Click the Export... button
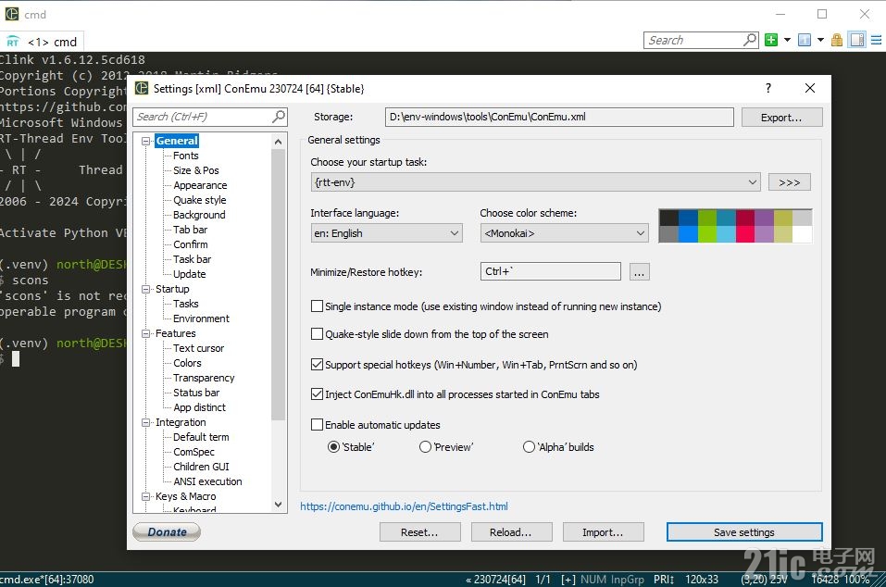This screenshot has height=587, width=886. 781,118
